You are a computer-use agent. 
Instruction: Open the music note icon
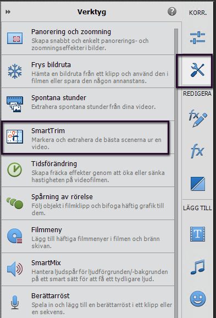click(197, 267)
